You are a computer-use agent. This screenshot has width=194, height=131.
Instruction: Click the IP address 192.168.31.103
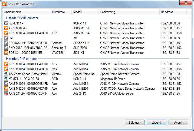coord(171,48)
